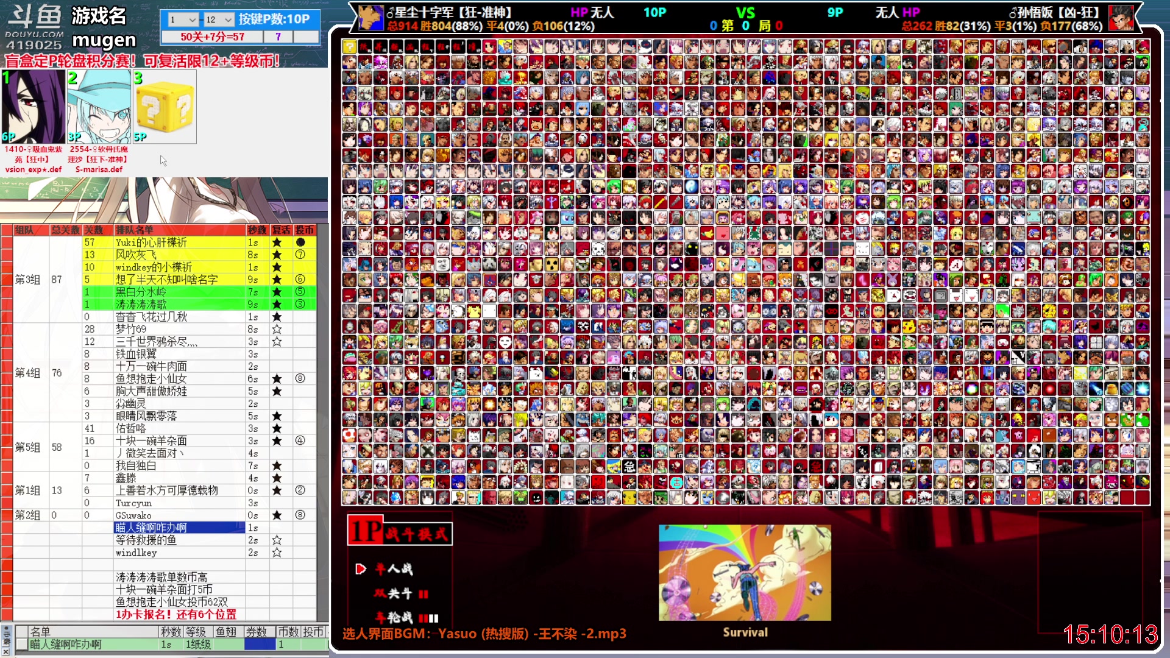Toggle hollow revive star for windlkey
The height and width of the screenshot is (658, 1170).
point(277,553)
